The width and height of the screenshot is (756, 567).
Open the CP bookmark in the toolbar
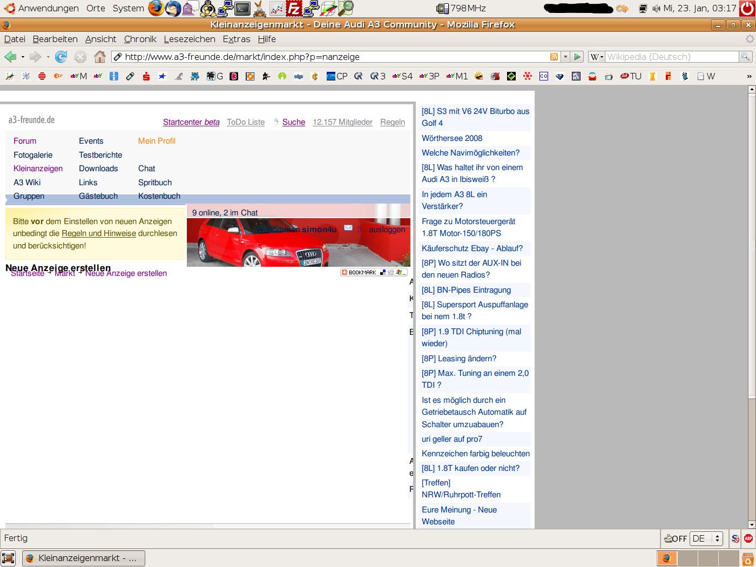click(337, 76)
